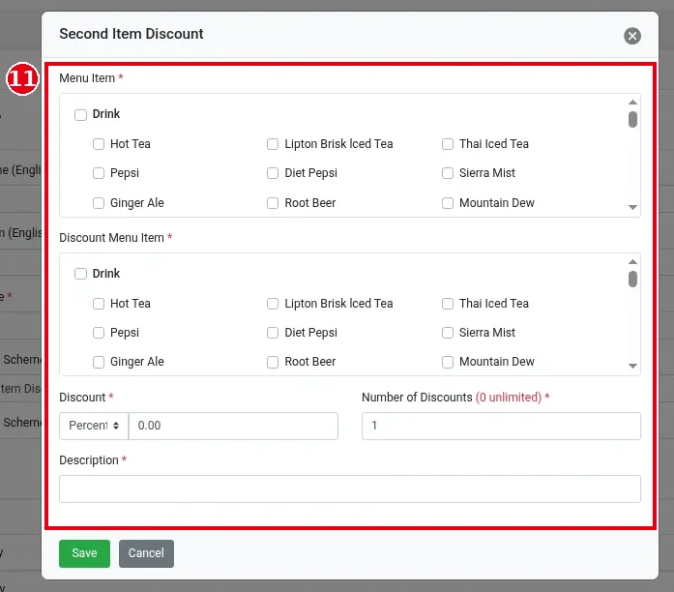Check Root Beer in Menu Item list
The height and width of the screenshot is (592, 674).
tap(273, 203)
